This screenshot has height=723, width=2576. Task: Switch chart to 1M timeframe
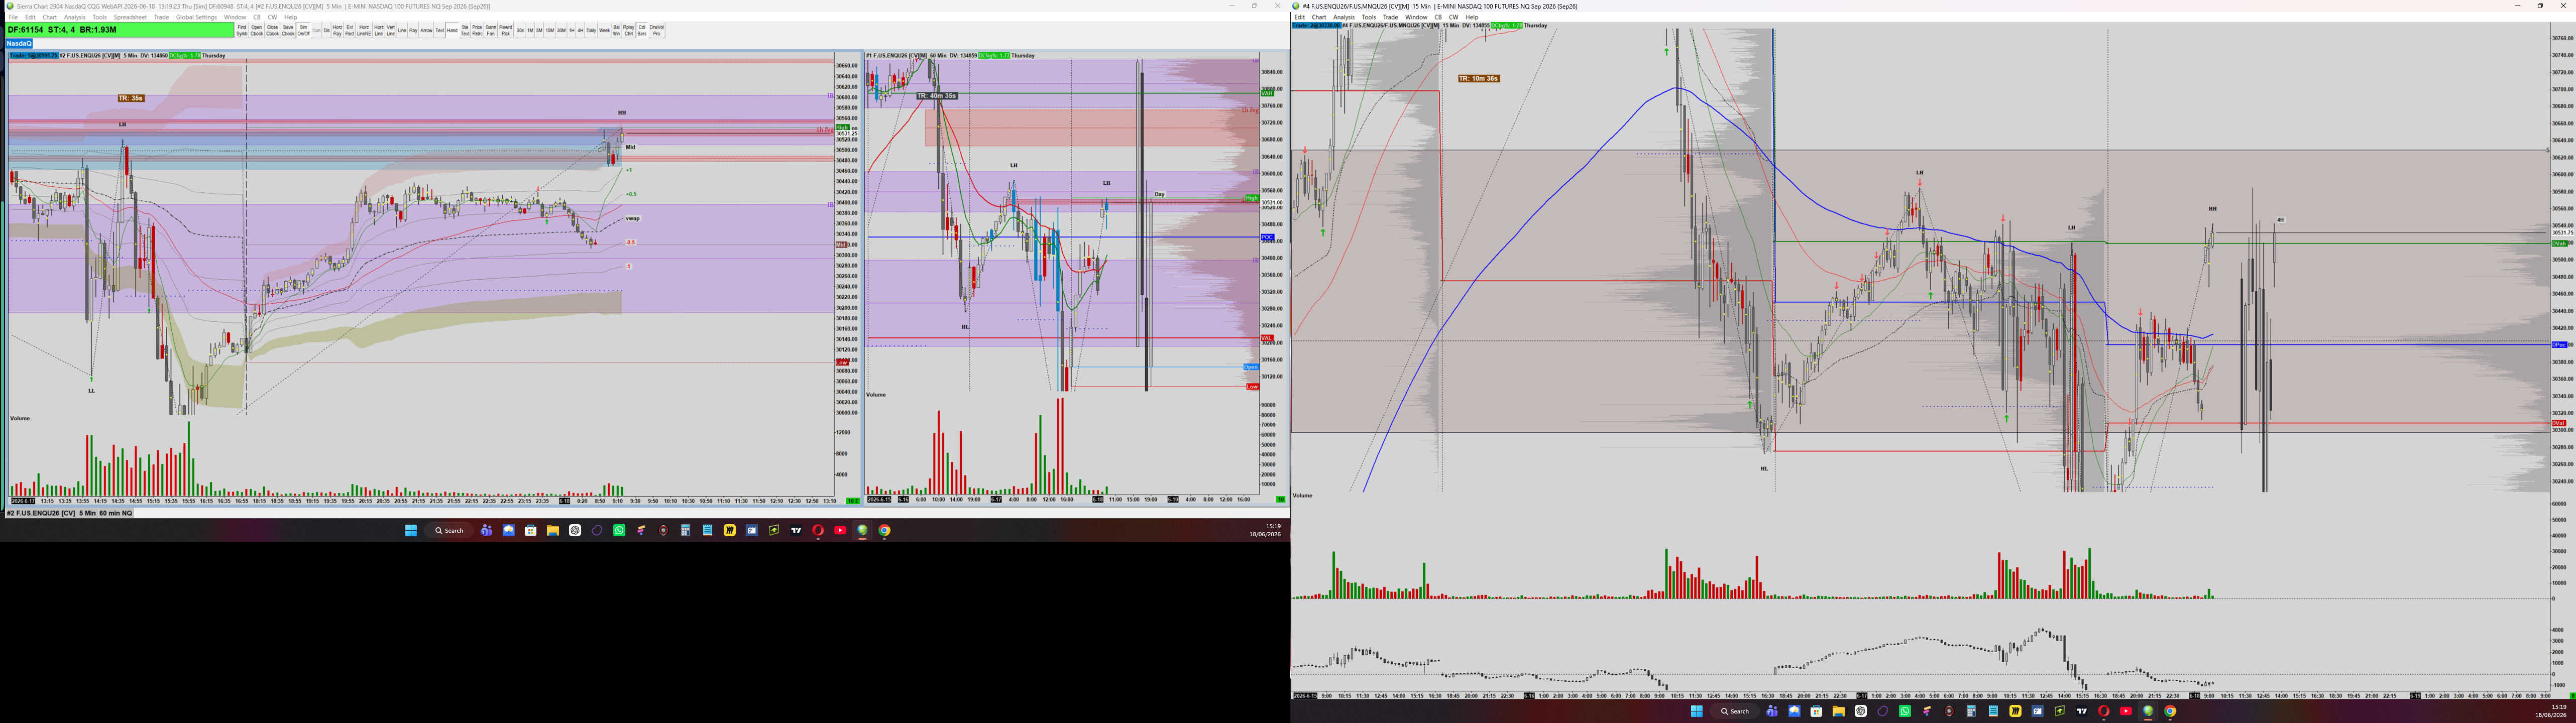click(x=530, y=31)
